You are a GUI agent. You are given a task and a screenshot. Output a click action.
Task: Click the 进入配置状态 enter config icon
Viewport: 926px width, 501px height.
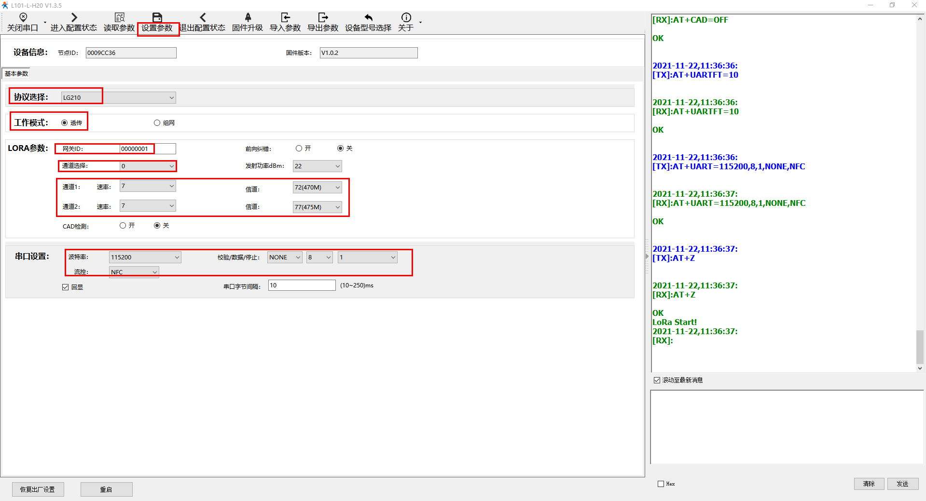74,18
